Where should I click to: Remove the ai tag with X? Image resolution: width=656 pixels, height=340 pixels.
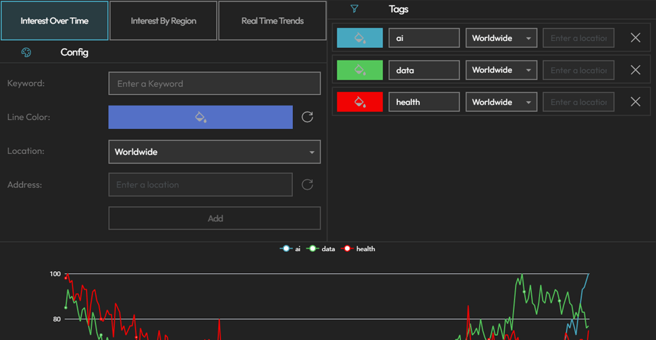click(x=635, y=38)
